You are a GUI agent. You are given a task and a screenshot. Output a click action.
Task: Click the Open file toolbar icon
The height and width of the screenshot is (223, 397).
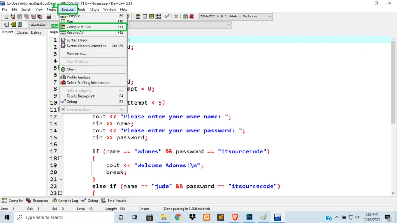coord(13,16)
